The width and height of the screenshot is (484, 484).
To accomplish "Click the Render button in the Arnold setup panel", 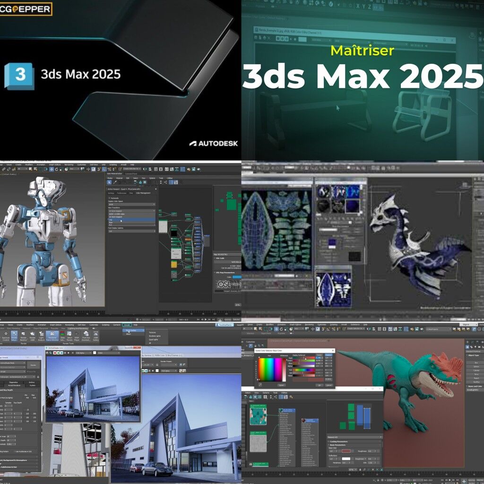I will tap(34, 365).
